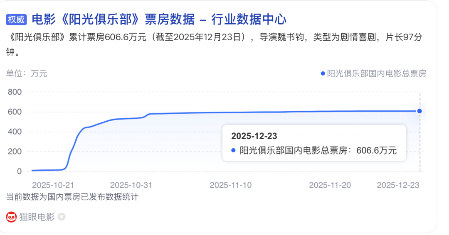
Task: Click the blue data point on 2025-12-23
Action: pyautogui.click(x=419, y=111)
